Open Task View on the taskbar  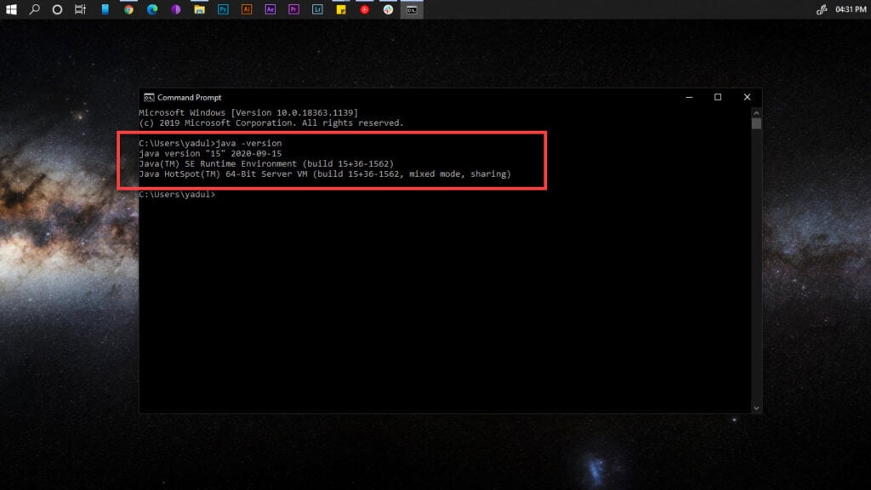click(x=81, y=9)
